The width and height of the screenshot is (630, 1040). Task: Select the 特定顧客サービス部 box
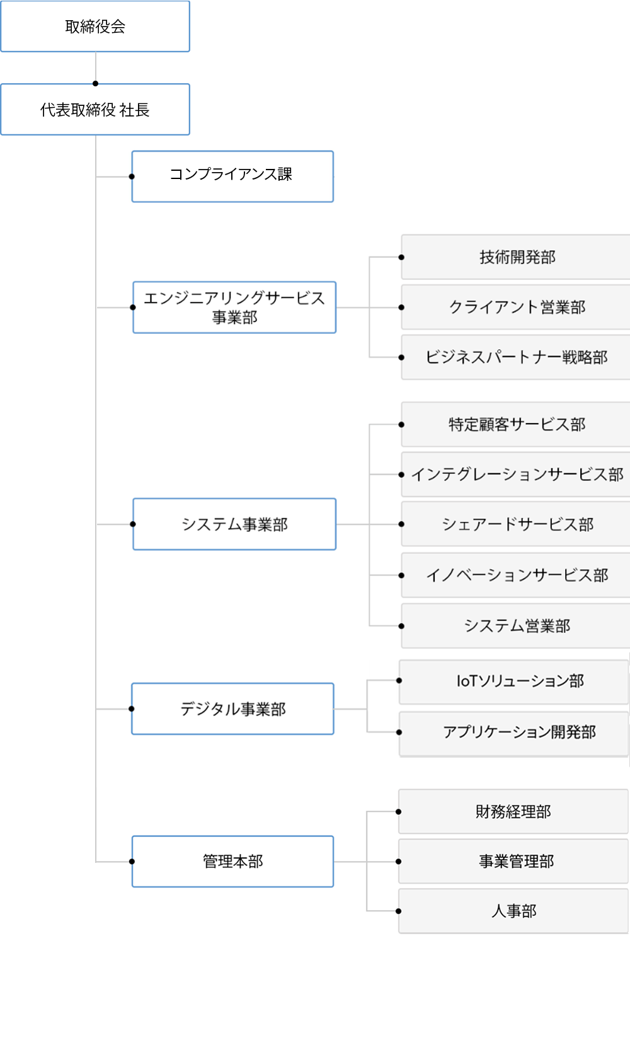click(x=516, y=425)
